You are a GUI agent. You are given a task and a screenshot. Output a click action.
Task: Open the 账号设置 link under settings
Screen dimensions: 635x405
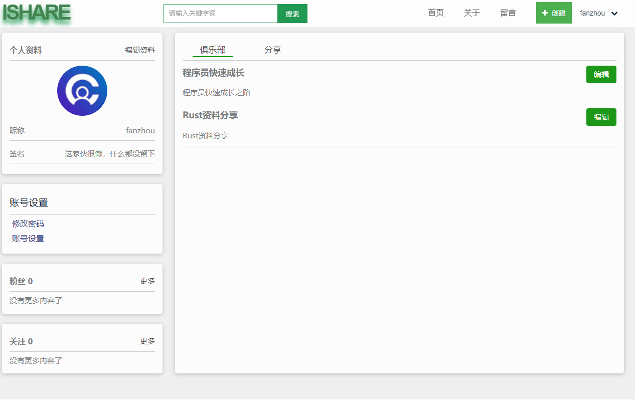[28, 239]
